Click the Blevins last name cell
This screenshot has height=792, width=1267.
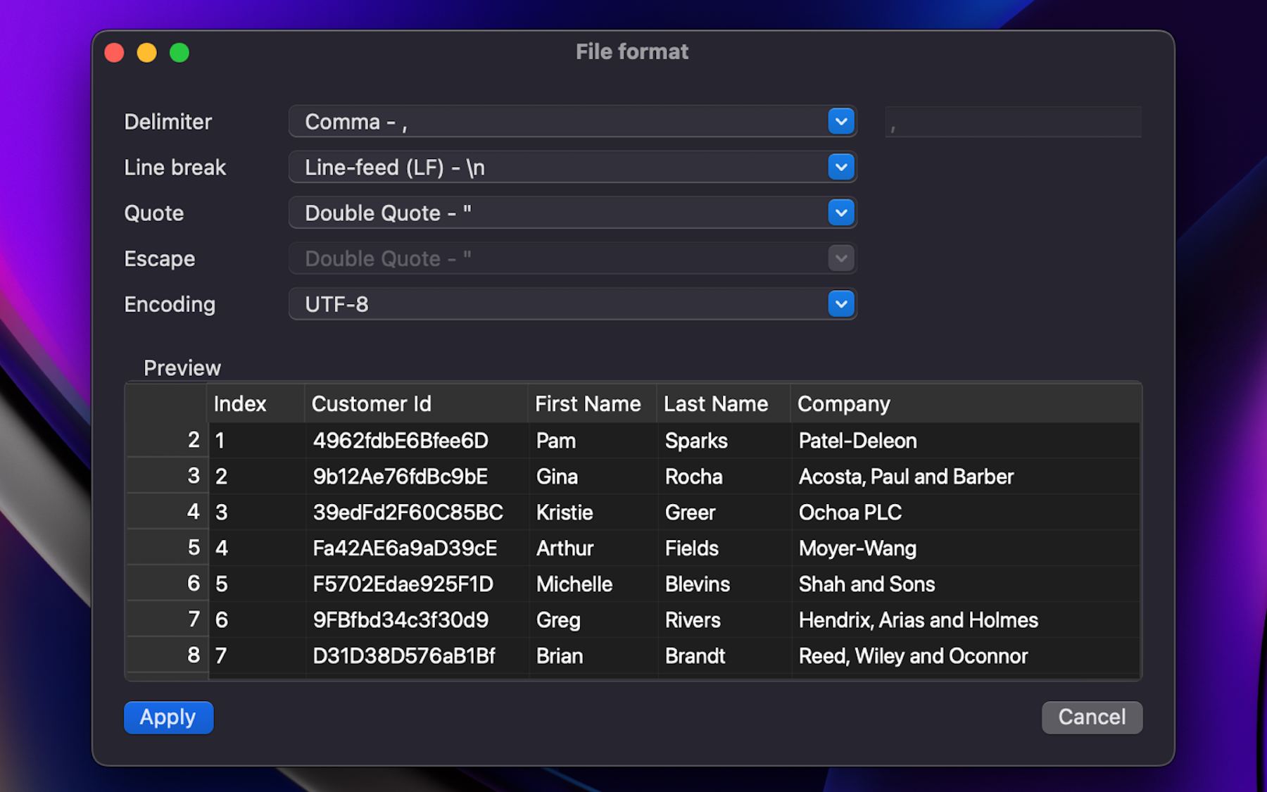tap(697, 584)
